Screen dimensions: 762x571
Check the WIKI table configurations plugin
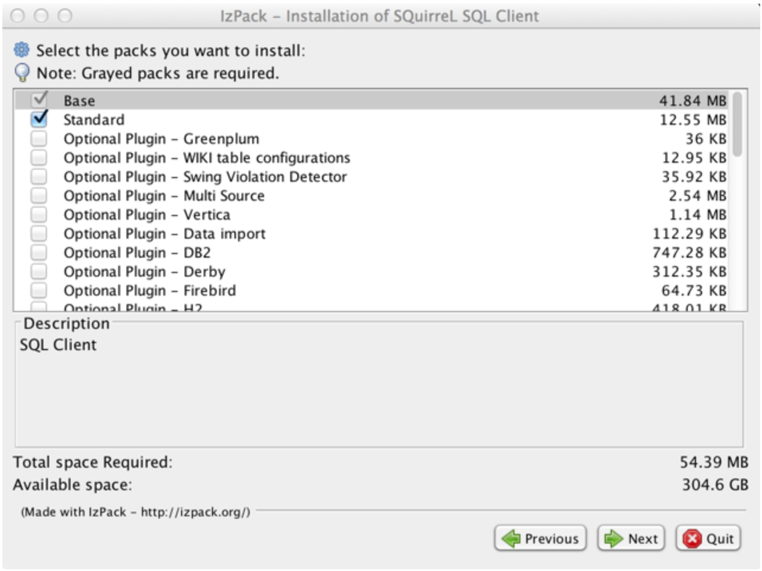point(39,157)
